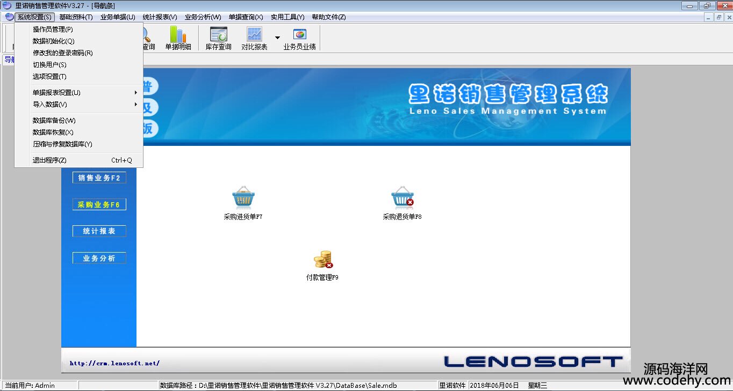This screenshot has height=391, width=733.
Task: Open the 采购退货单F8 basket icon
Action: click(x=402, y=198)
